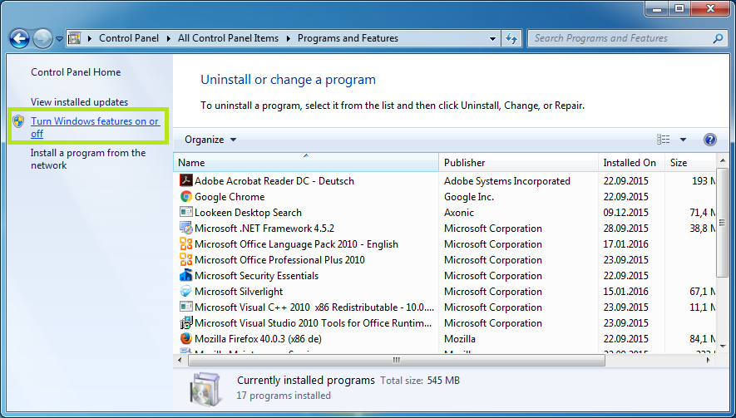
Task: Select Microsoft Office Language Pack 2010 - English
Action: [296, 244]
